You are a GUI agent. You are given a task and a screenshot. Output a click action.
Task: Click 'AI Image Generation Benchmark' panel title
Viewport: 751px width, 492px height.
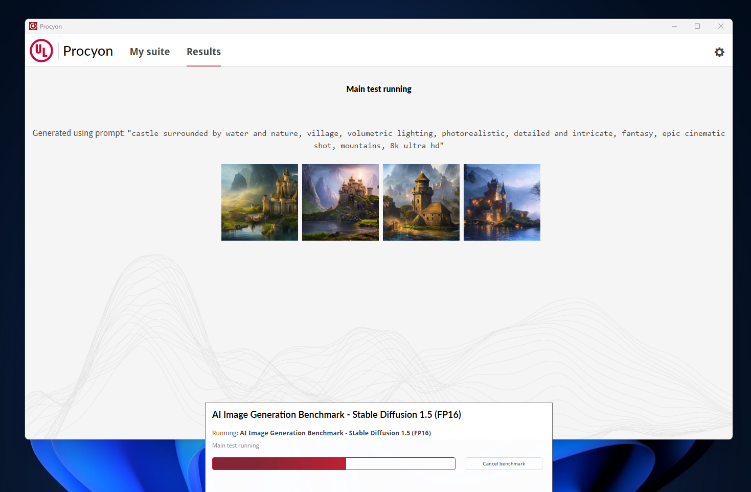click(336, 414)
